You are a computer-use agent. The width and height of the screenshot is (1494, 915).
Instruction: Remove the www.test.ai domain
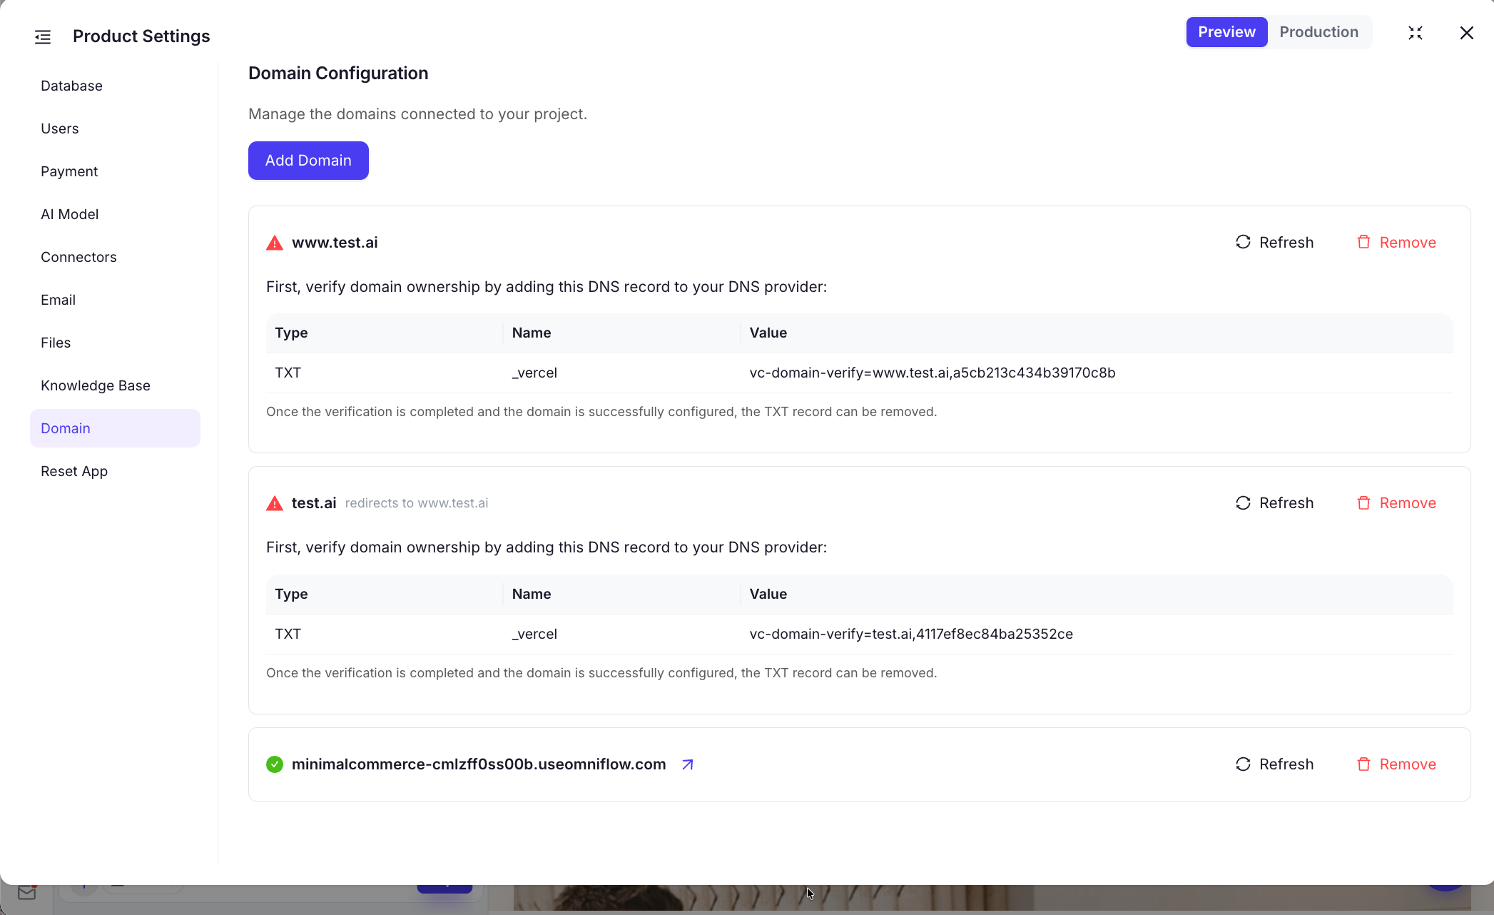coord(1396,243)
